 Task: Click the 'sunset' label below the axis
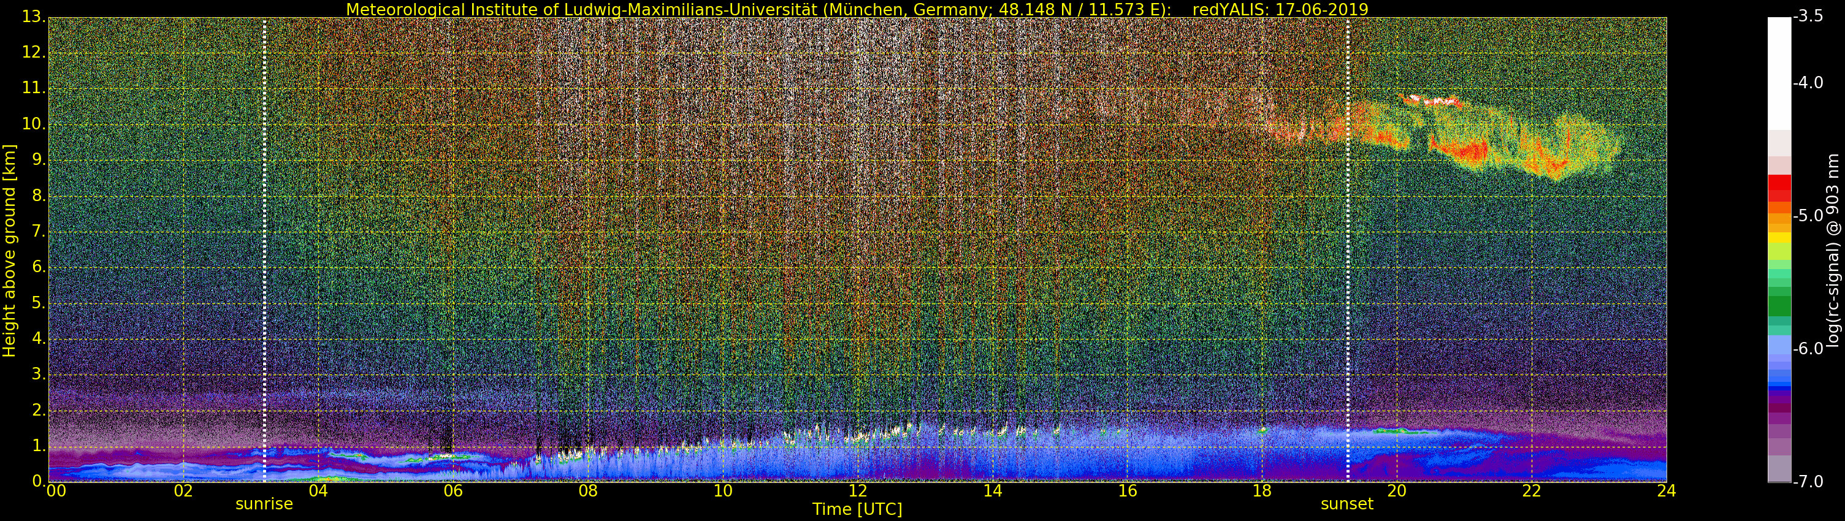tap(1347, 504)
